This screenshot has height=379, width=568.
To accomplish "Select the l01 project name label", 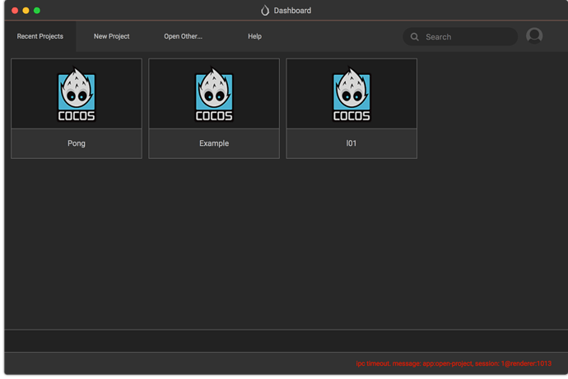I will (x=352, y=143).
